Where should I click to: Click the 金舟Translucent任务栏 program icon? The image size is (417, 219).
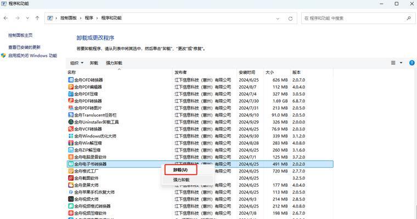(71, 115)
